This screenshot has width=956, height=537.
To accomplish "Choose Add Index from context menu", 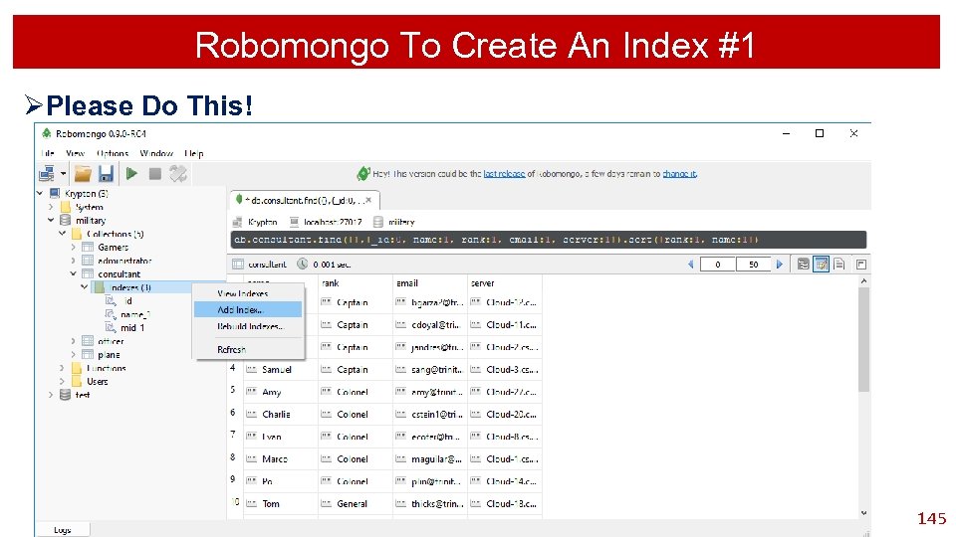I will coord(248,310).
